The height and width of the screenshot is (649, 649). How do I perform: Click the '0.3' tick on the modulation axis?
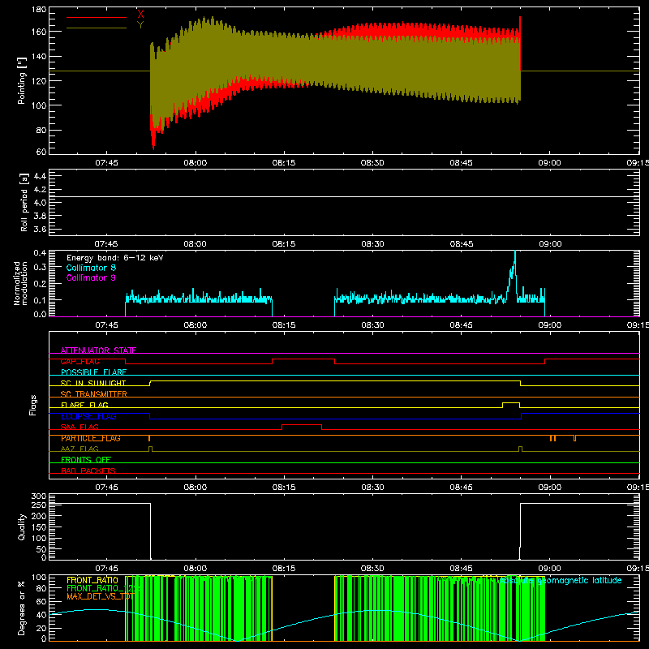[40, 267]
